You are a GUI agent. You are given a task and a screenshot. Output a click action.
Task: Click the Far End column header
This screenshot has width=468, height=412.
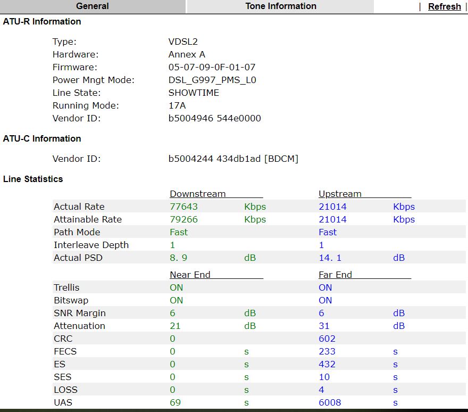(335, 275)
